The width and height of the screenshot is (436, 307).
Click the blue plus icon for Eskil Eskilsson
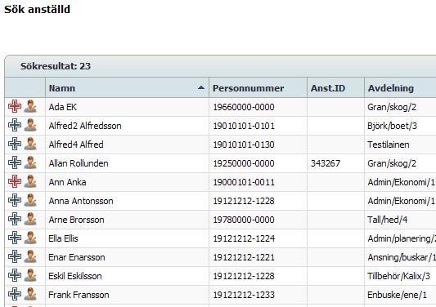pyautogui.click(x=15, y=276)
